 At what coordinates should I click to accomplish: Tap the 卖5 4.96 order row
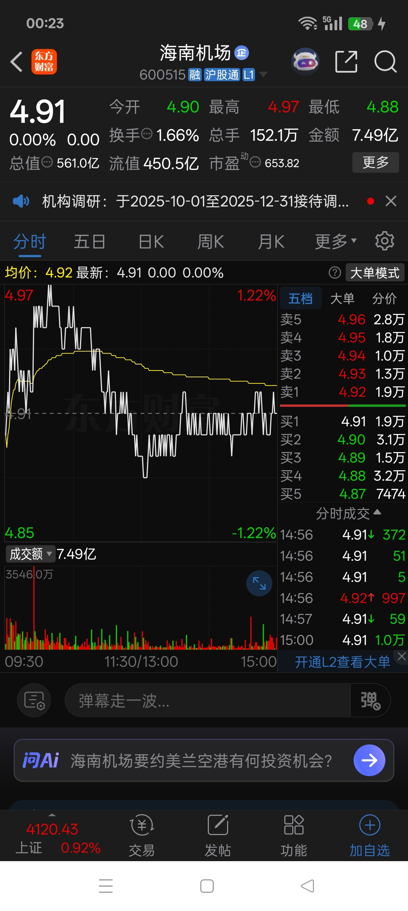[x=343, y=320]
